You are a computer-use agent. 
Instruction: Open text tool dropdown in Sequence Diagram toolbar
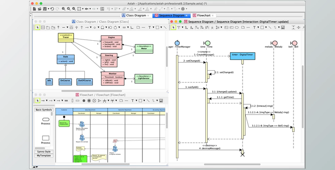pyautogui.click(x=258, y=27)
